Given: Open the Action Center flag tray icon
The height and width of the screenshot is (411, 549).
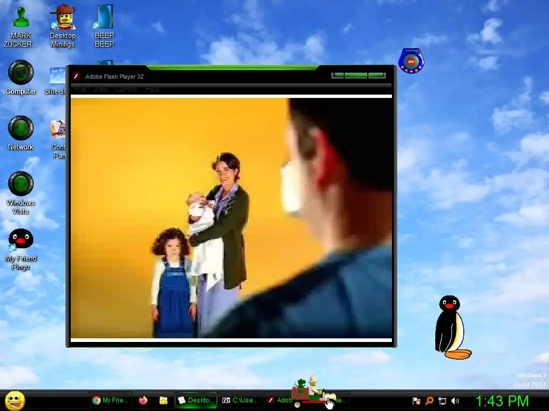Looking at the screenshot, I should (x=417, y=401).
